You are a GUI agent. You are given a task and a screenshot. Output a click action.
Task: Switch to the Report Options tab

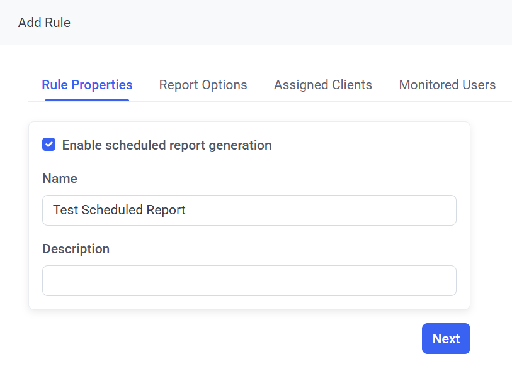tap(203, 85)
